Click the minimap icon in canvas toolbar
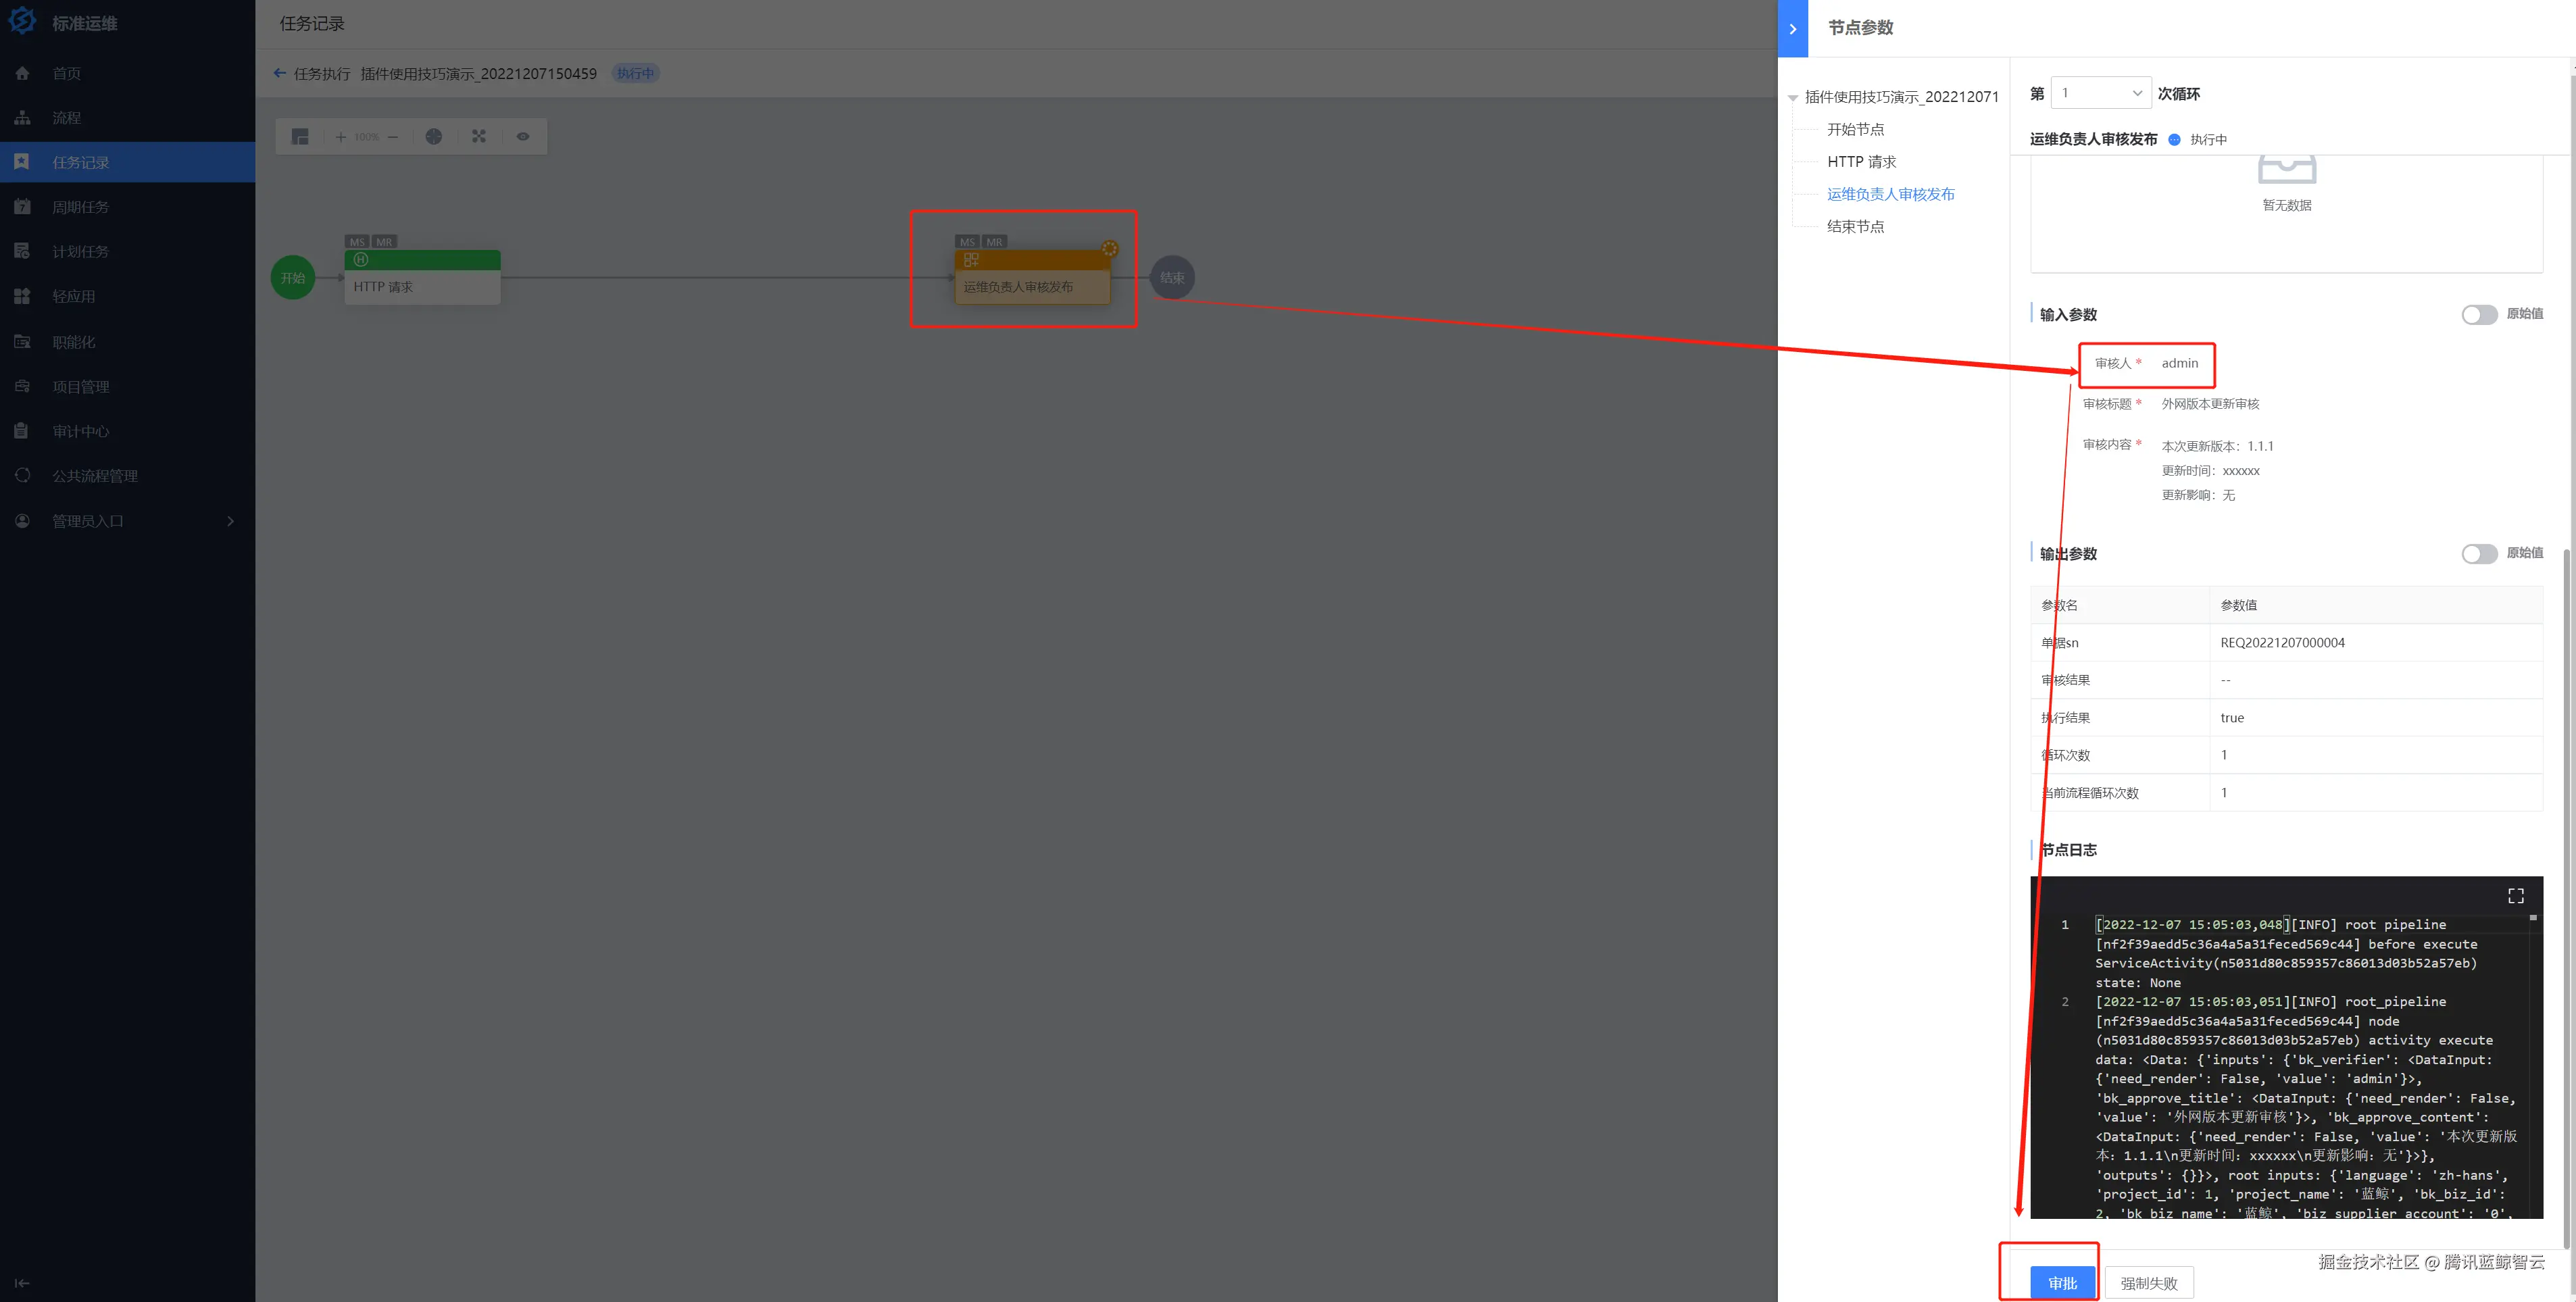 pyautogui.click(x=300, y=137)
